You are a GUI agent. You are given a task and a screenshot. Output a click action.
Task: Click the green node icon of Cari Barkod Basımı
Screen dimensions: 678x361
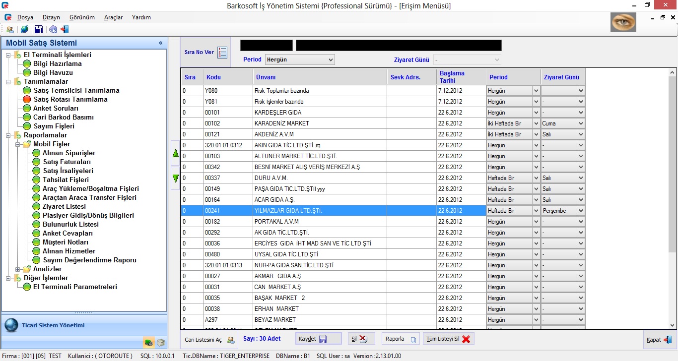tap(27, 118)
